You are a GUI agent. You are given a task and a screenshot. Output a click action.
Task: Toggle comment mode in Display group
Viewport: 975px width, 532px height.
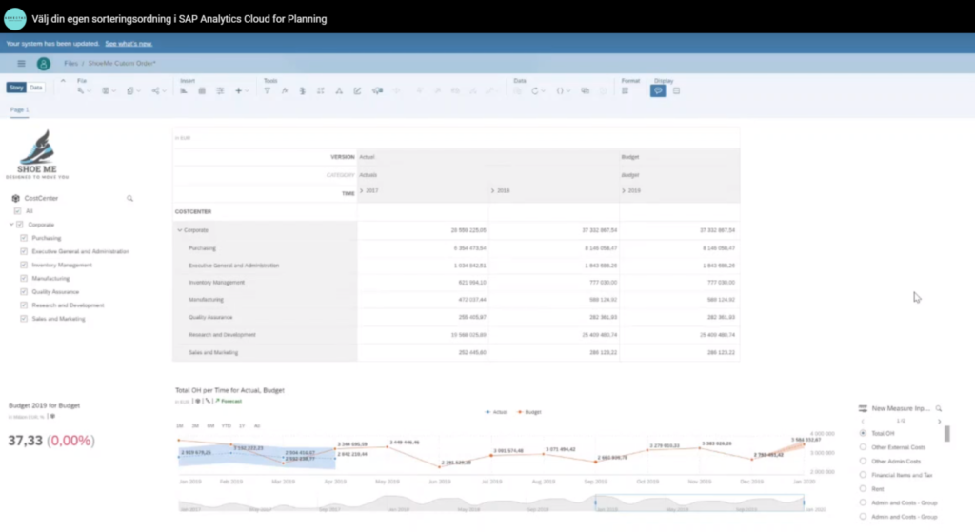click(x=658, y=90)
